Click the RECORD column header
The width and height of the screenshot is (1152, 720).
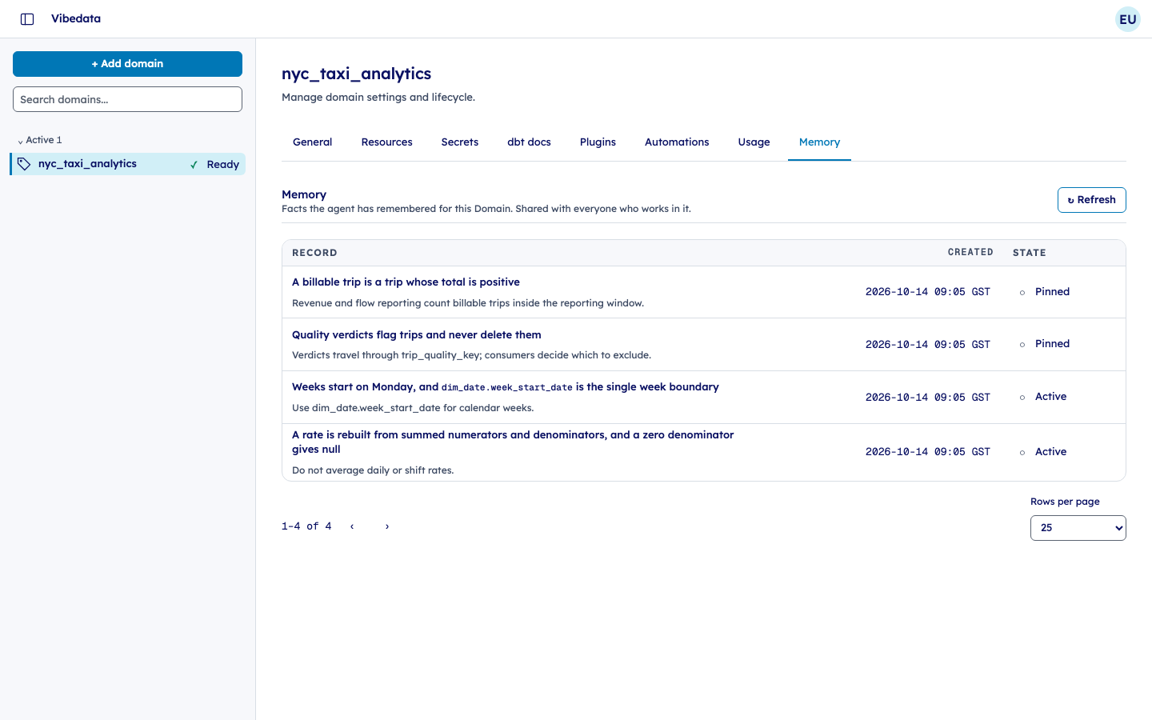pyautogui.click(x=314, y=253)
